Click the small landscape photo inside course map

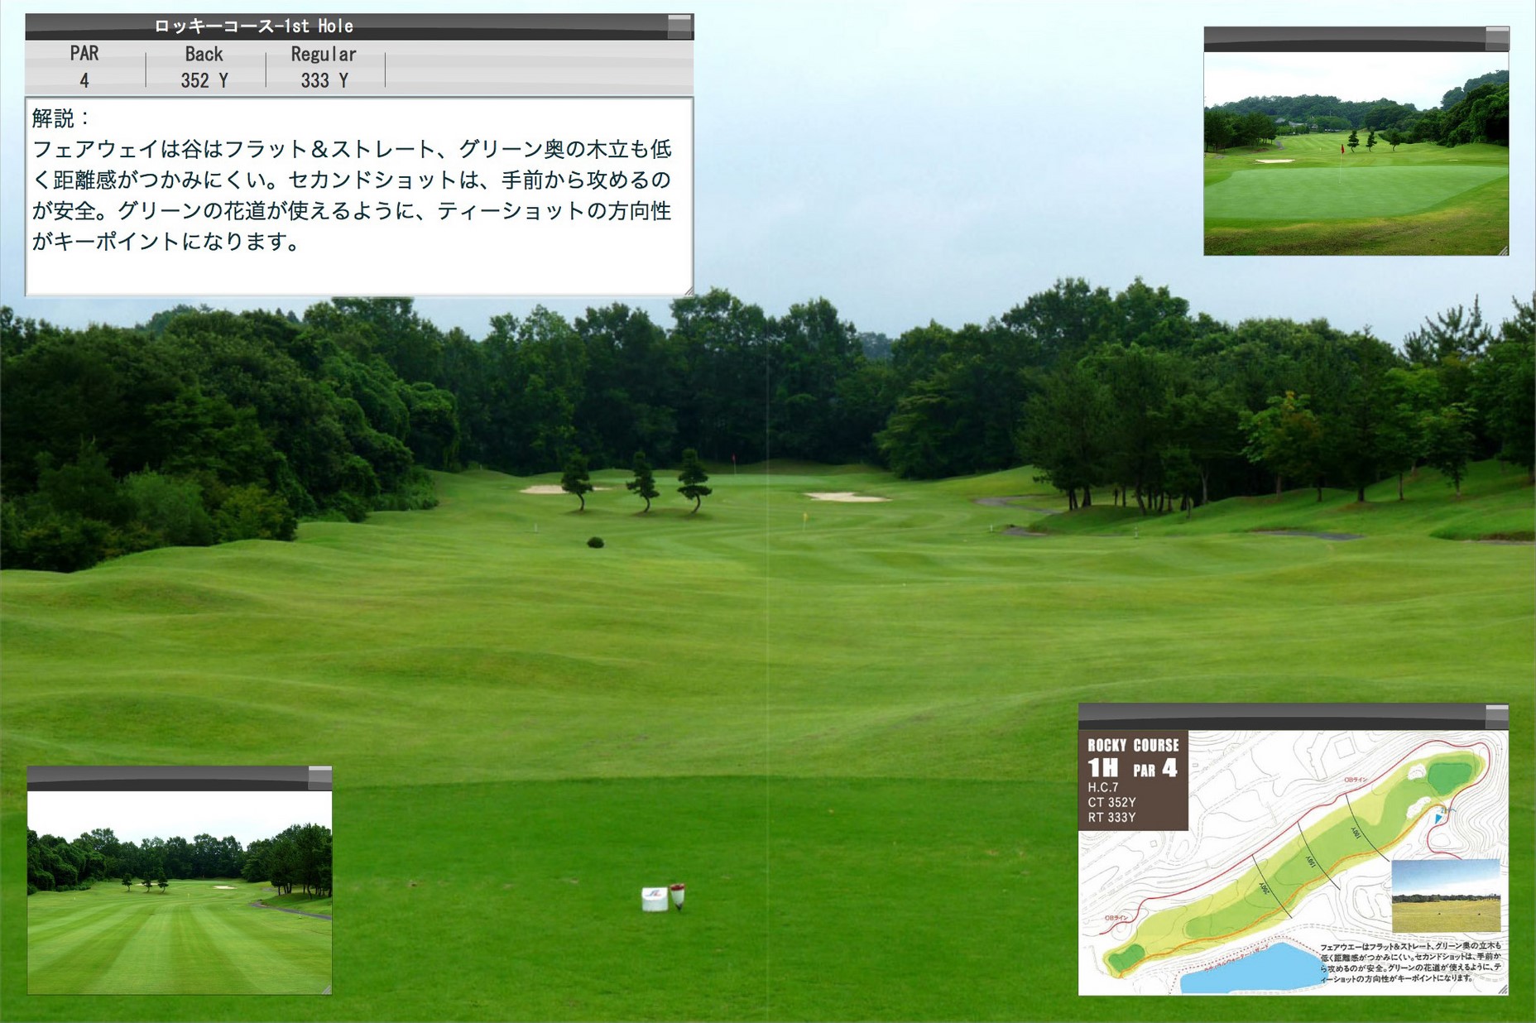[1446, 896]
